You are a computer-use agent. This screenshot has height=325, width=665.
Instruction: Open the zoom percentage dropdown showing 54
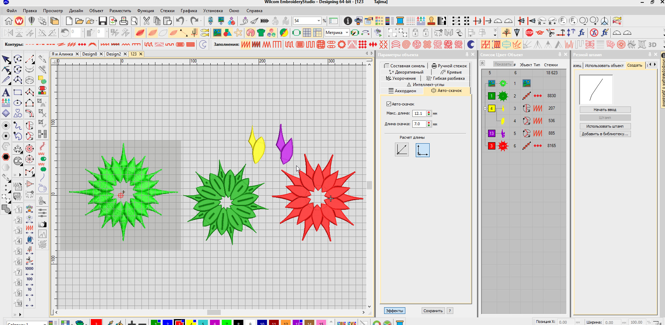(x=318, y=21)
